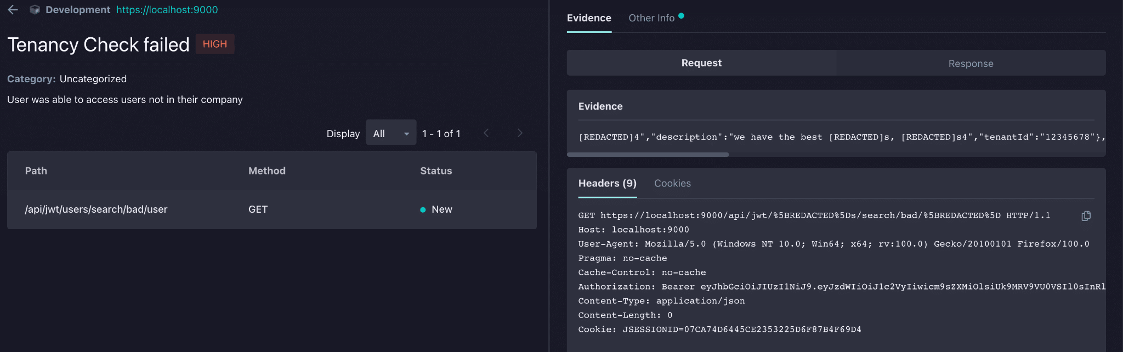This screenshot has width=1123, height=352.
Task: Click the Method column header
Action: point(267,171)
